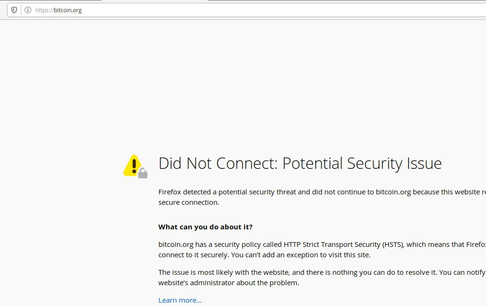The image size is (486, 306).
Task: Click the 'secure connection.' text line
Action: (x=189, y=202)
